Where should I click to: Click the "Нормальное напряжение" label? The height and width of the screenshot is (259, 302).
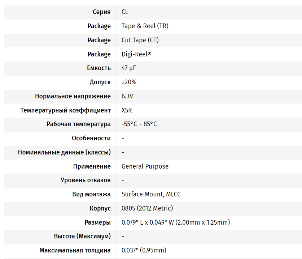[73, 96]
